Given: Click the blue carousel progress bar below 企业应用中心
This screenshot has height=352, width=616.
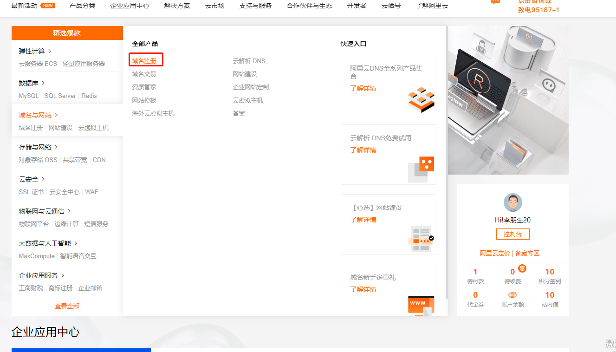Looking at the screenshot, I should pyautogui.click(x=81, y=350).
